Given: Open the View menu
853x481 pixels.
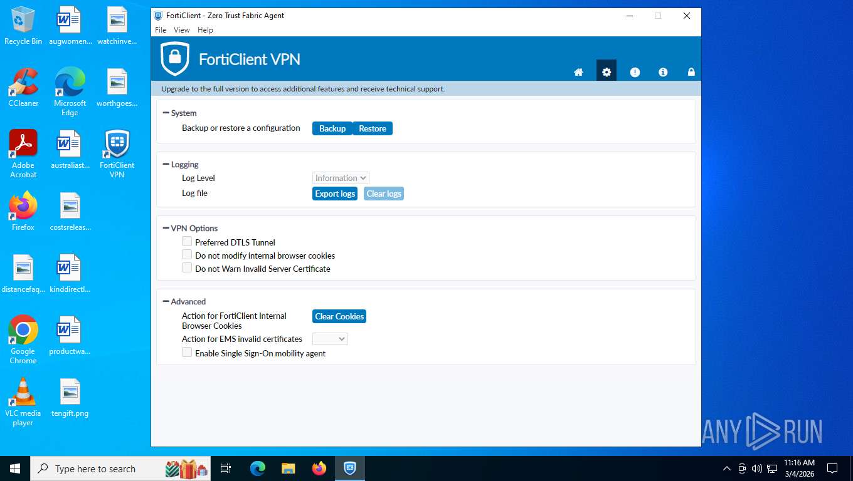Looking at the screenshot, I should (182, 30).
